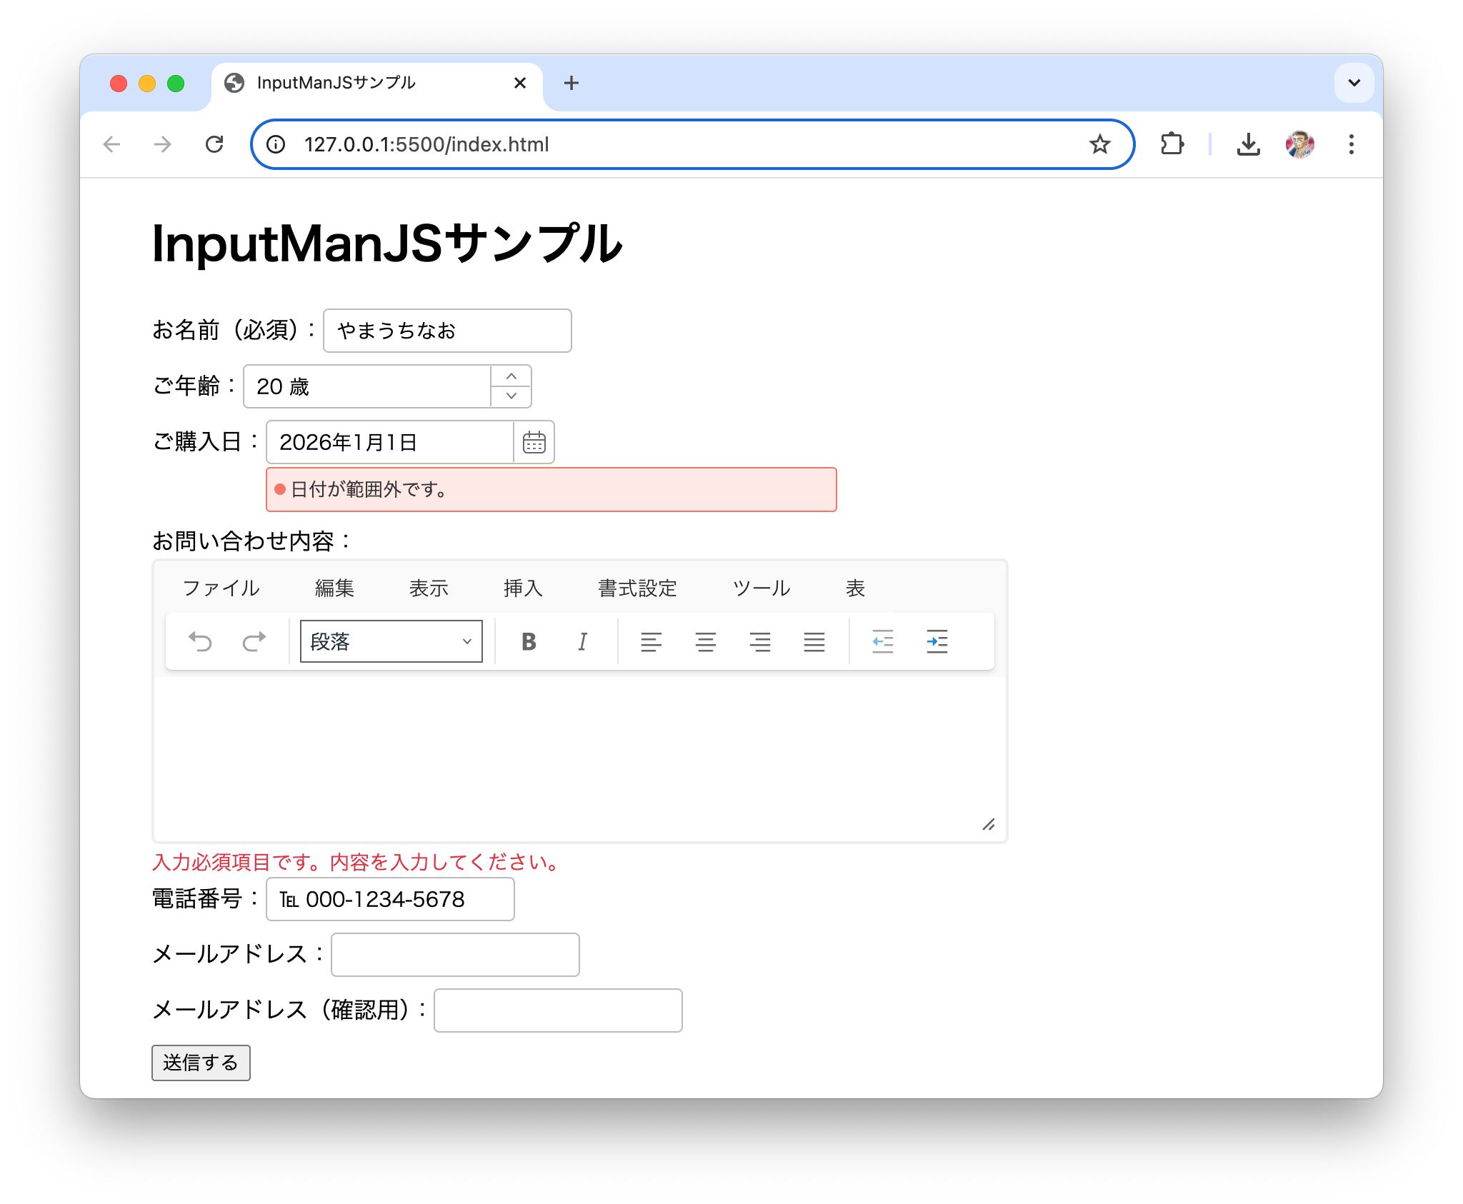Decrease age with the down spinner arrow
Viewport: 1463px width, 1204px height.
pyautogui.click(x=511, y=396)
